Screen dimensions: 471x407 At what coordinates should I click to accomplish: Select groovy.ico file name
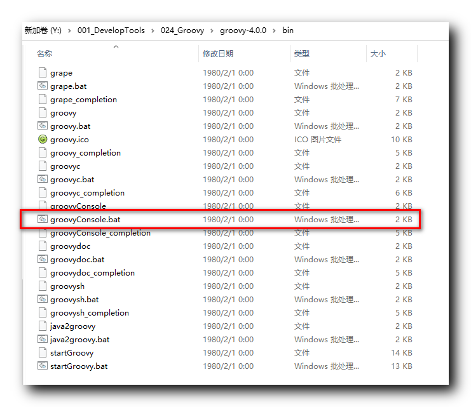[x=69, y=140]
